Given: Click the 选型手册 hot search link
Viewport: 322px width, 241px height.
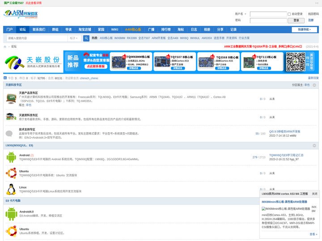Looking at the screenshot, I should pos(219,38).
